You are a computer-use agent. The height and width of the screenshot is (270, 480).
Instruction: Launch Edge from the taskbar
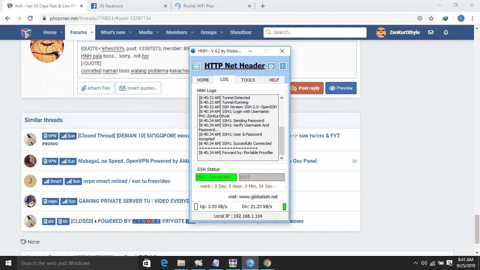(x=164, y=263)
